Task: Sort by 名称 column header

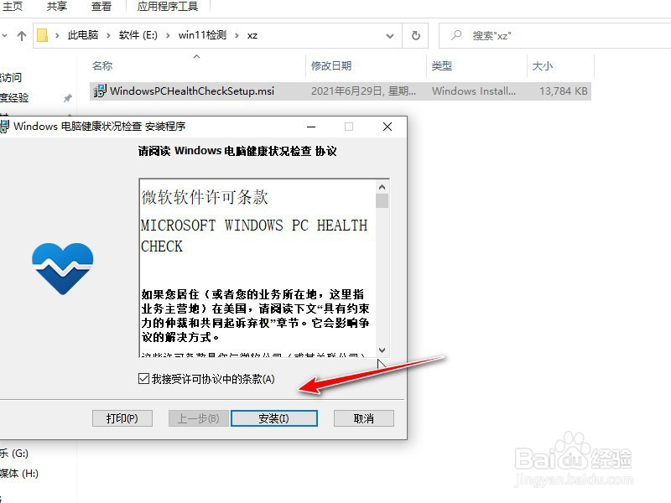Action: point(102,65)
